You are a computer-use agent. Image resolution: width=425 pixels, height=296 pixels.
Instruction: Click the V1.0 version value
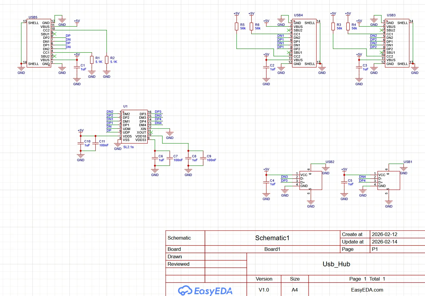pos(264,290)
